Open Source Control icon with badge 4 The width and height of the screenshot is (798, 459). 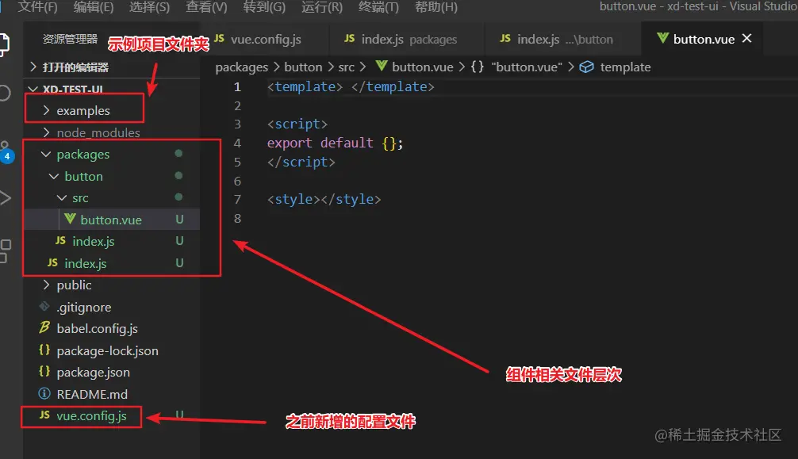(6, 151)
